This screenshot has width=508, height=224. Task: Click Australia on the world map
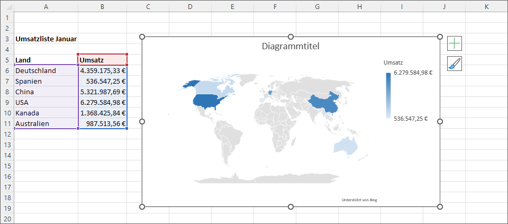tap(345, 145)
